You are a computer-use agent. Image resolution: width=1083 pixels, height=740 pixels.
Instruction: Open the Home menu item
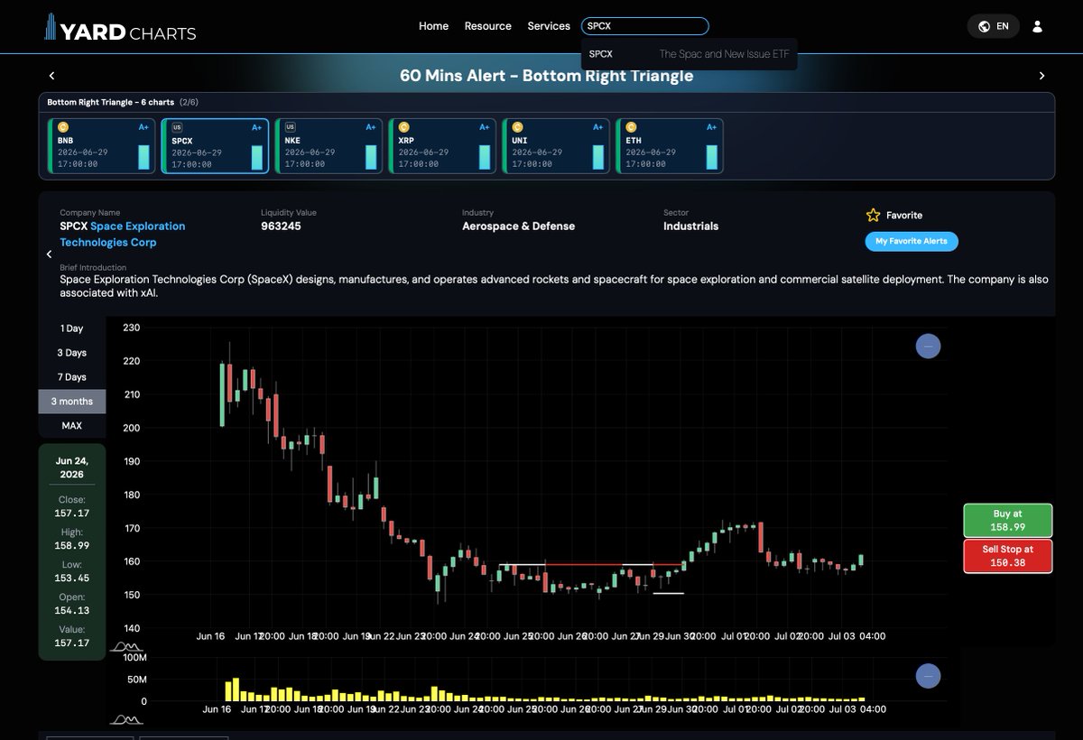coord(433,26)
